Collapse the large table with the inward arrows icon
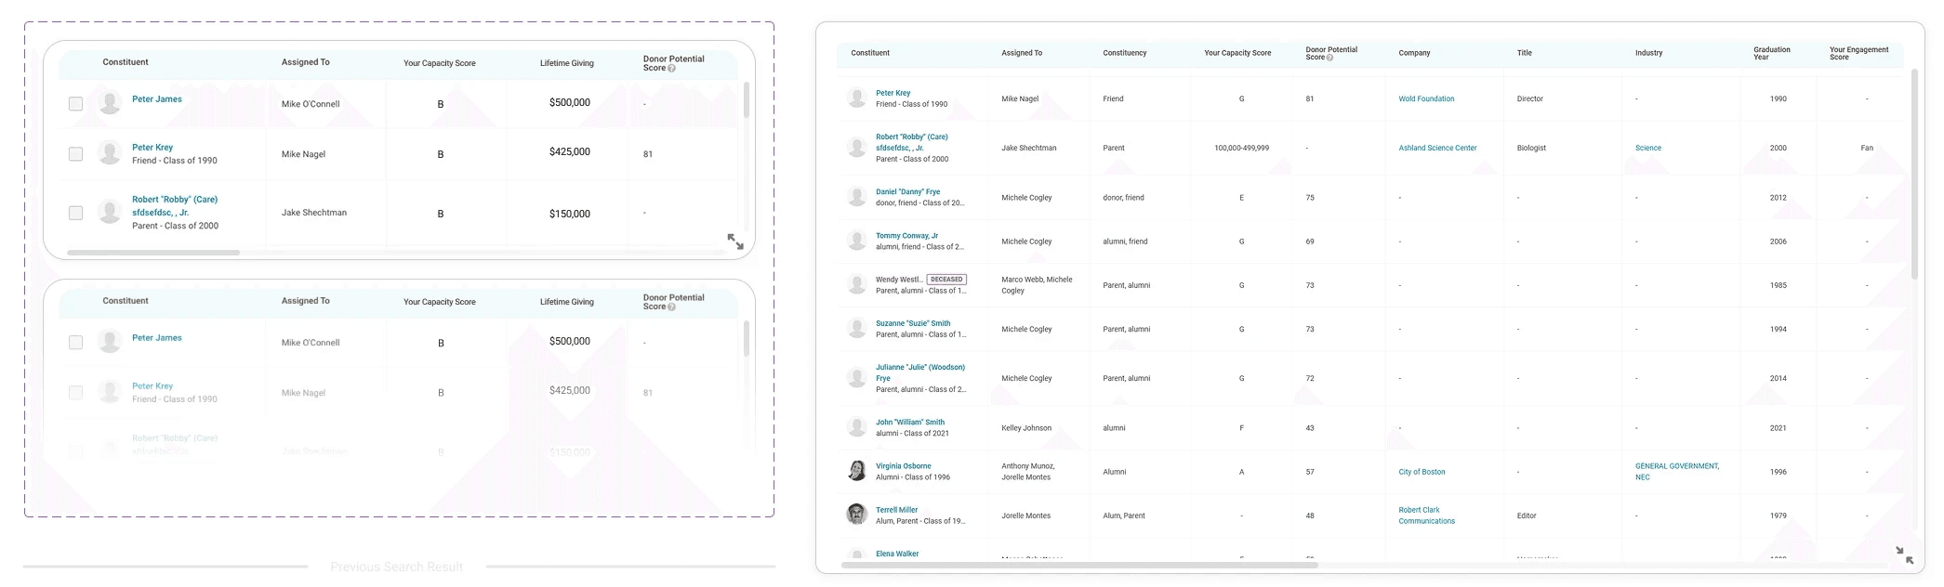Viewport: 1944px width, 587px height. 1904,555
